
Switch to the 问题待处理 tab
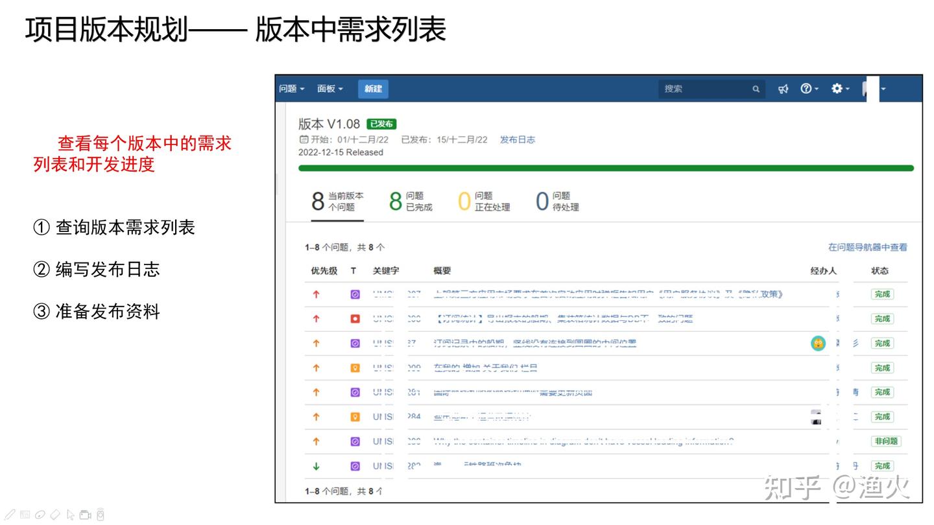click(557, 201)
